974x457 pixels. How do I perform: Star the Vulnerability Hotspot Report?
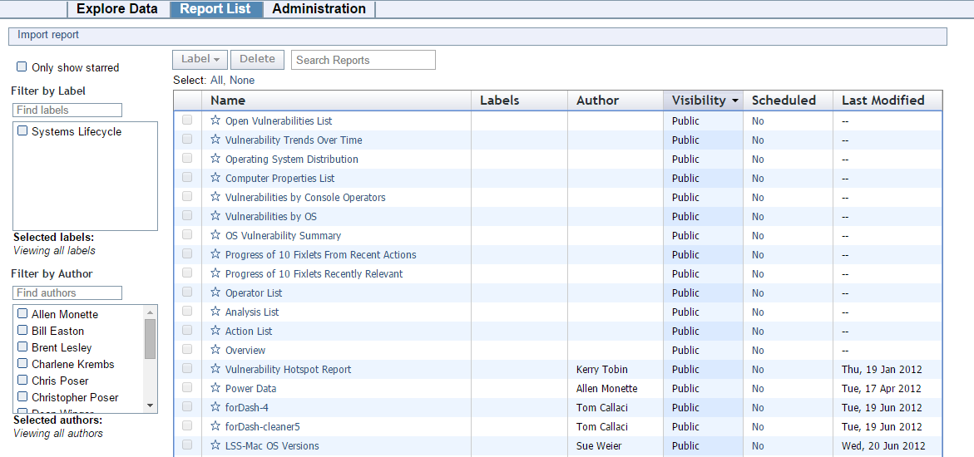coord(215,368)
